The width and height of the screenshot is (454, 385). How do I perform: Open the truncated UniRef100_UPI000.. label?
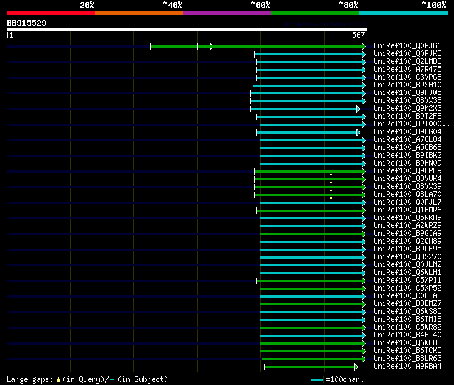411,124
